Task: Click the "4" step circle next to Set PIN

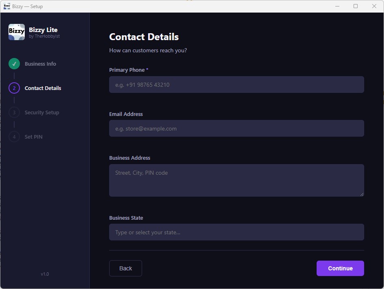Action: pyautogui.click(x=14, y=137)
